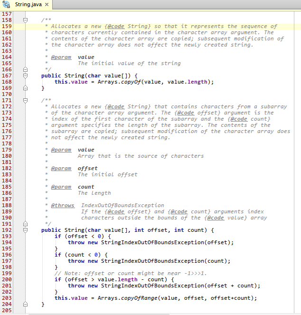Viewport: 301px width, 315px height.
Task: Click line number 167 in the gutter
Action: click(7, 76)
